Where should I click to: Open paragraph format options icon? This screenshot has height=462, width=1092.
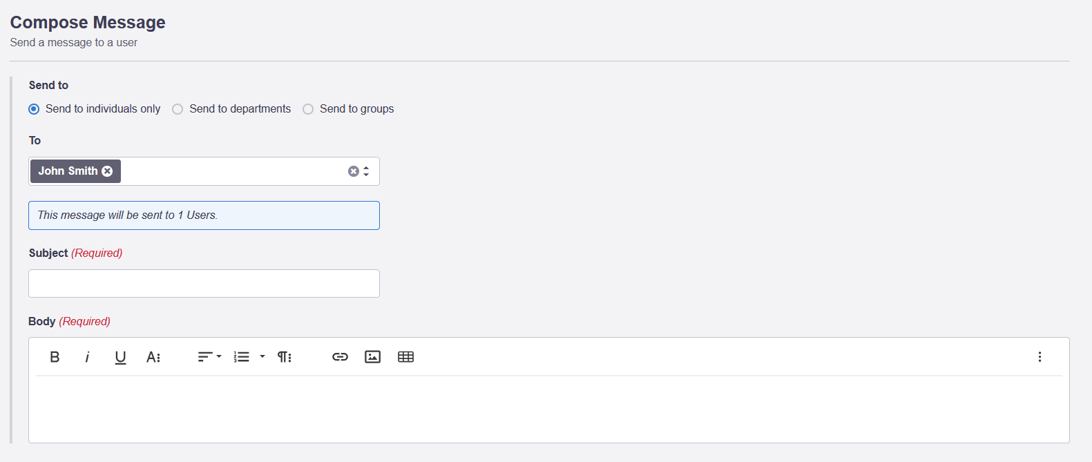click(x=285, y=357)
